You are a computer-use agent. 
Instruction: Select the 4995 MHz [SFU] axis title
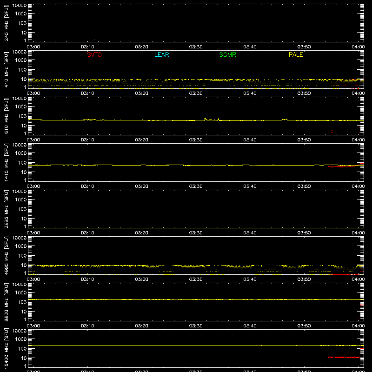click(6, 255)
